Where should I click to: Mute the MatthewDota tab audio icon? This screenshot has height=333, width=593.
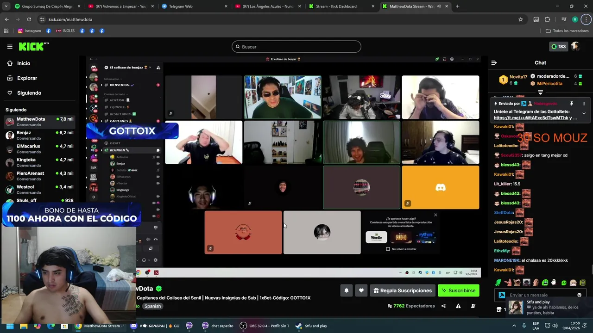[439, 6]
